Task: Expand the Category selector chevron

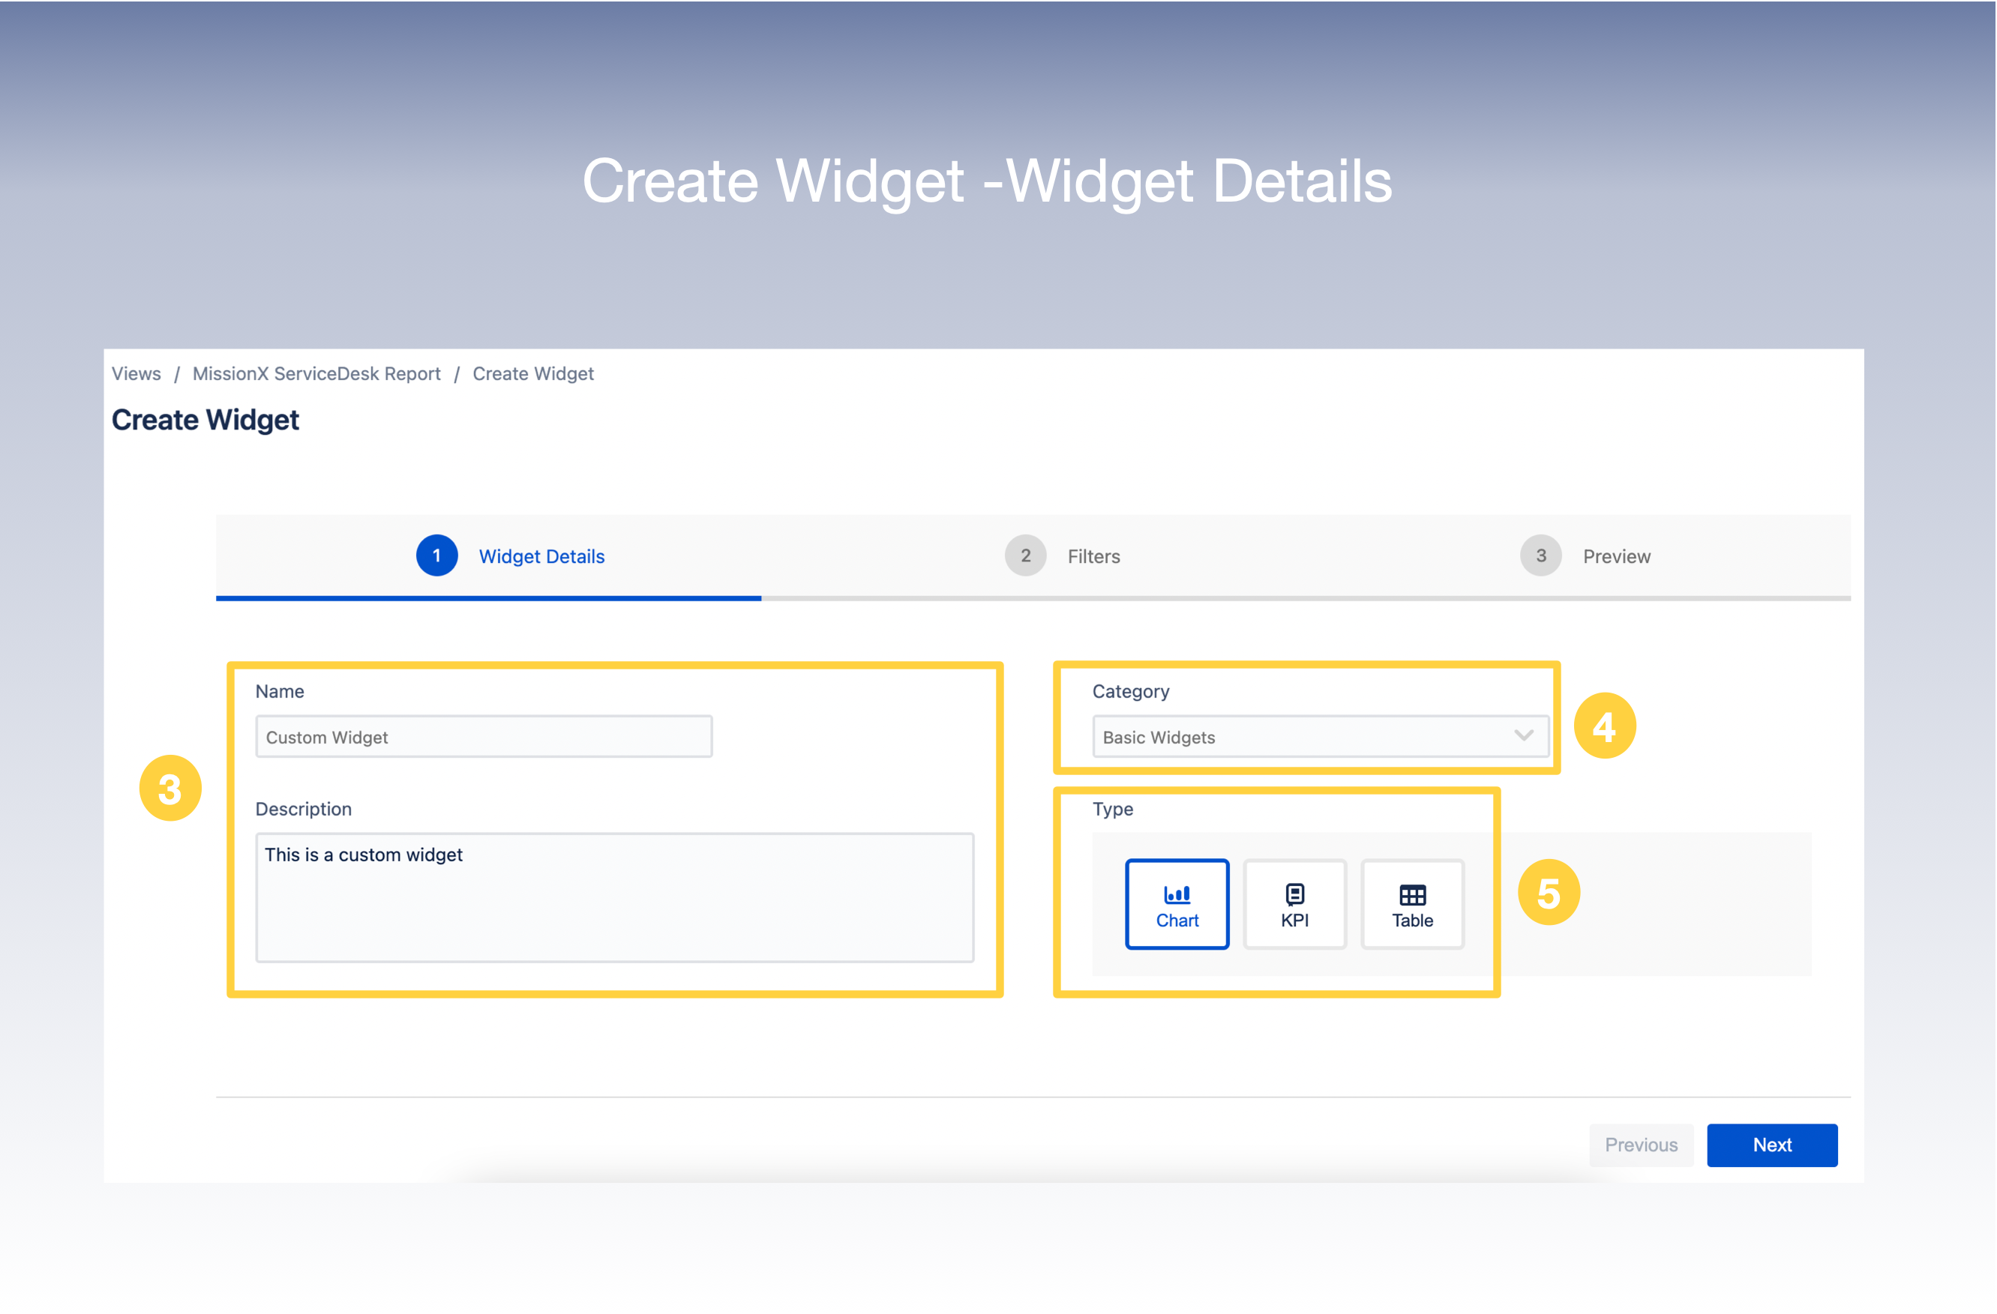Action: click(x=1522, y=736)
